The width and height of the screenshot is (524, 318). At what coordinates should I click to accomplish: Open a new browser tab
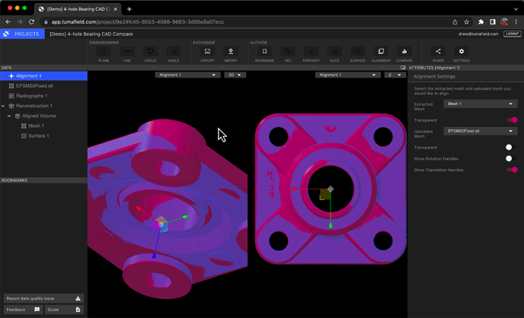(129, 9)
